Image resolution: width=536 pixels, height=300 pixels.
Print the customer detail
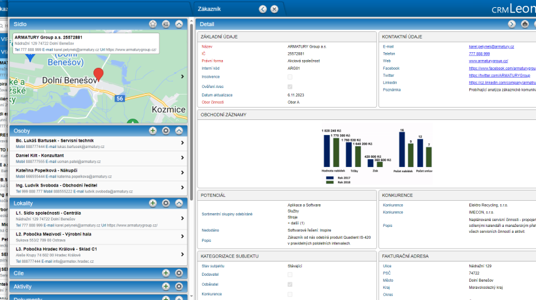click(x=525, y=24)
